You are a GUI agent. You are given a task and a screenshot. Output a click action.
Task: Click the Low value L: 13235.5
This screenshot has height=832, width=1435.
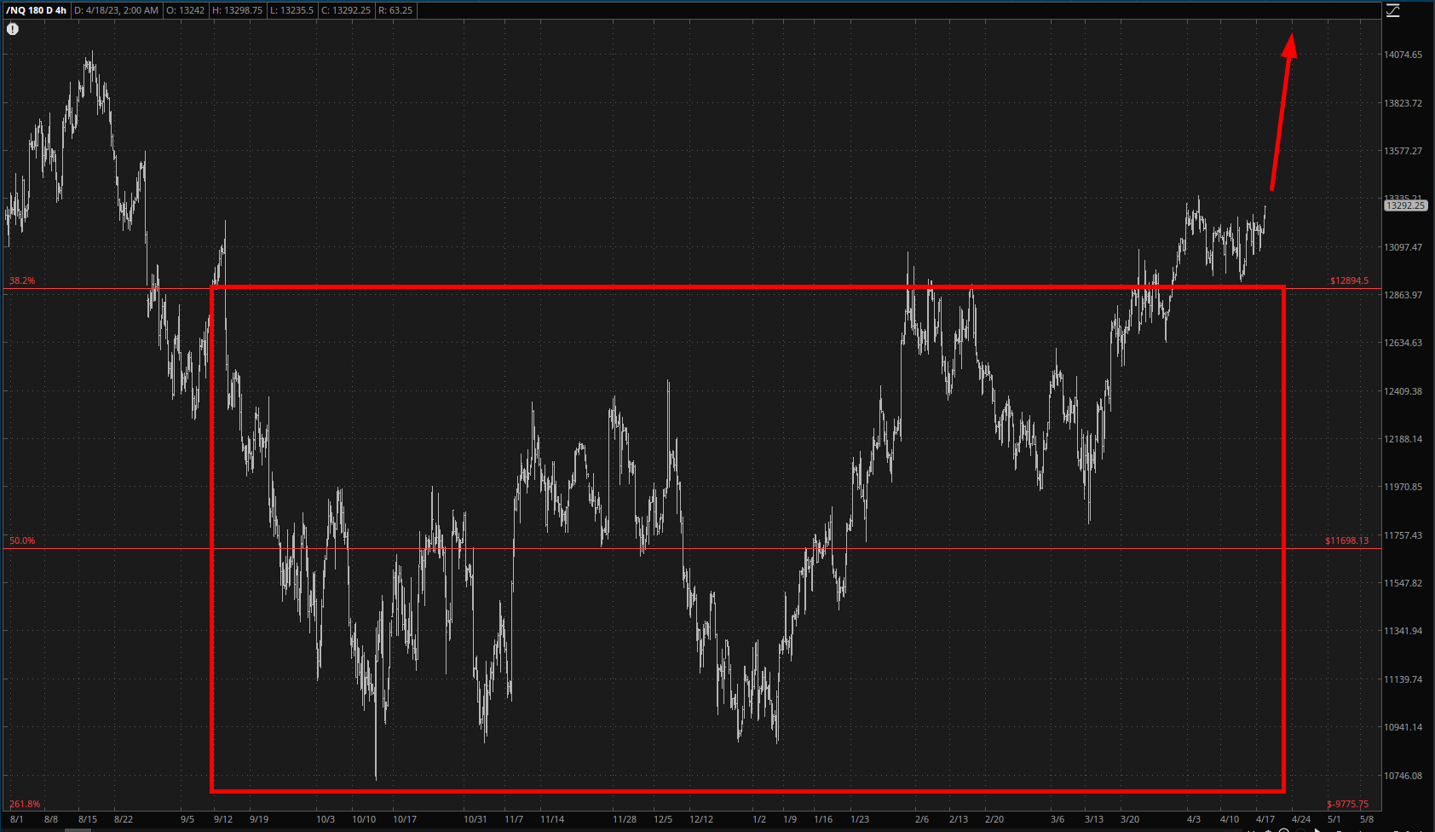[x=291, y=10]
